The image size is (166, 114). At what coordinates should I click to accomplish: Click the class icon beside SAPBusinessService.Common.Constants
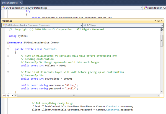(4, 25)
